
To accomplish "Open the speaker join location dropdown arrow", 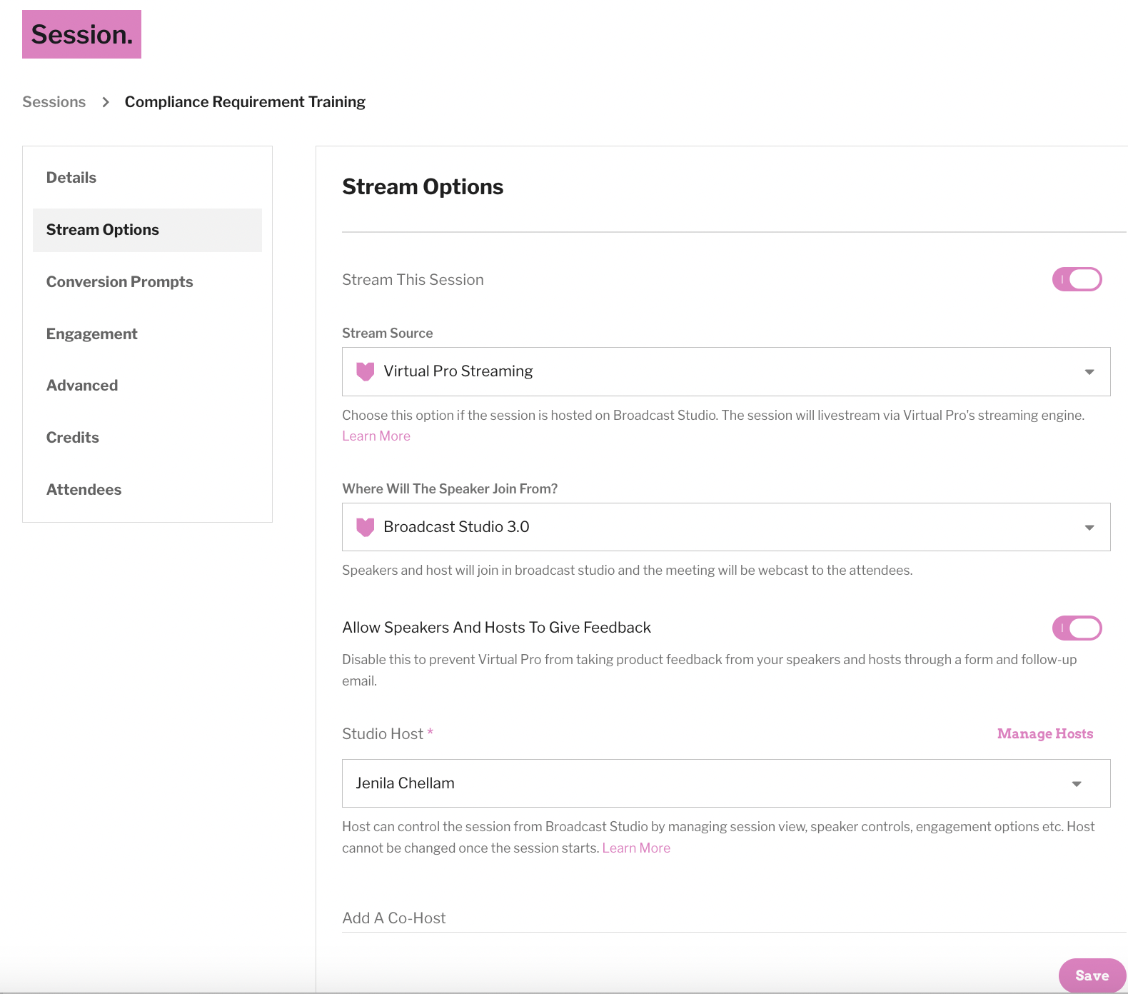I will pos(1089,528).
